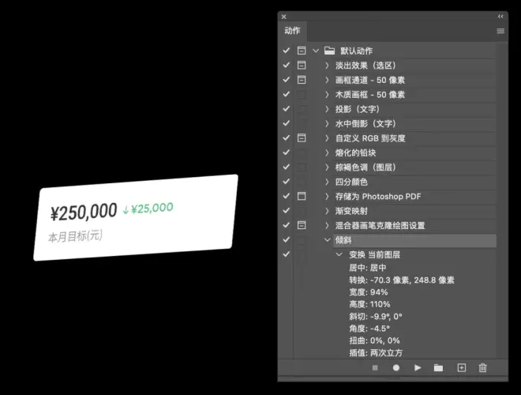Viewport: 521px width, 395px height.
Task: Toggle dialog icon for 画框通道 - 50 像素
Action: [302, 80]
